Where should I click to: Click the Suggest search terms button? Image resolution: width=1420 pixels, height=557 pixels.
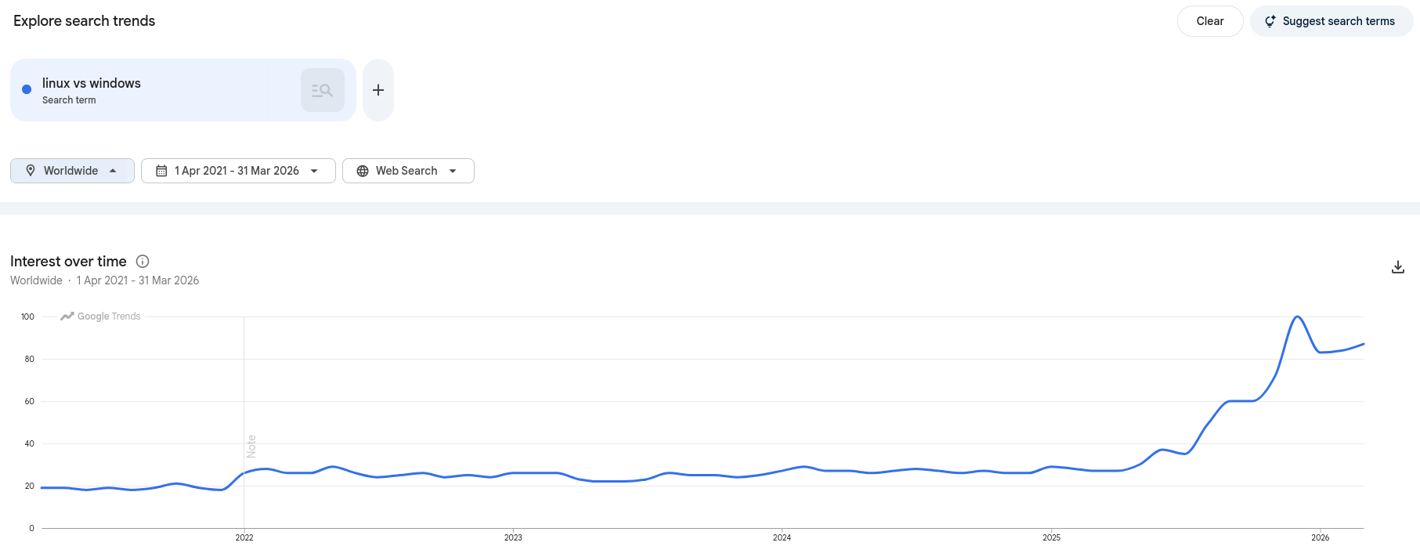(x=1331, y=21)
